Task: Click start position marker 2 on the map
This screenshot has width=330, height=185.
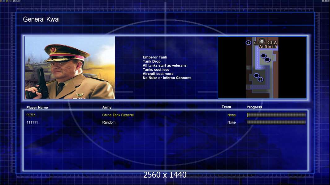Action: point(261,80)
